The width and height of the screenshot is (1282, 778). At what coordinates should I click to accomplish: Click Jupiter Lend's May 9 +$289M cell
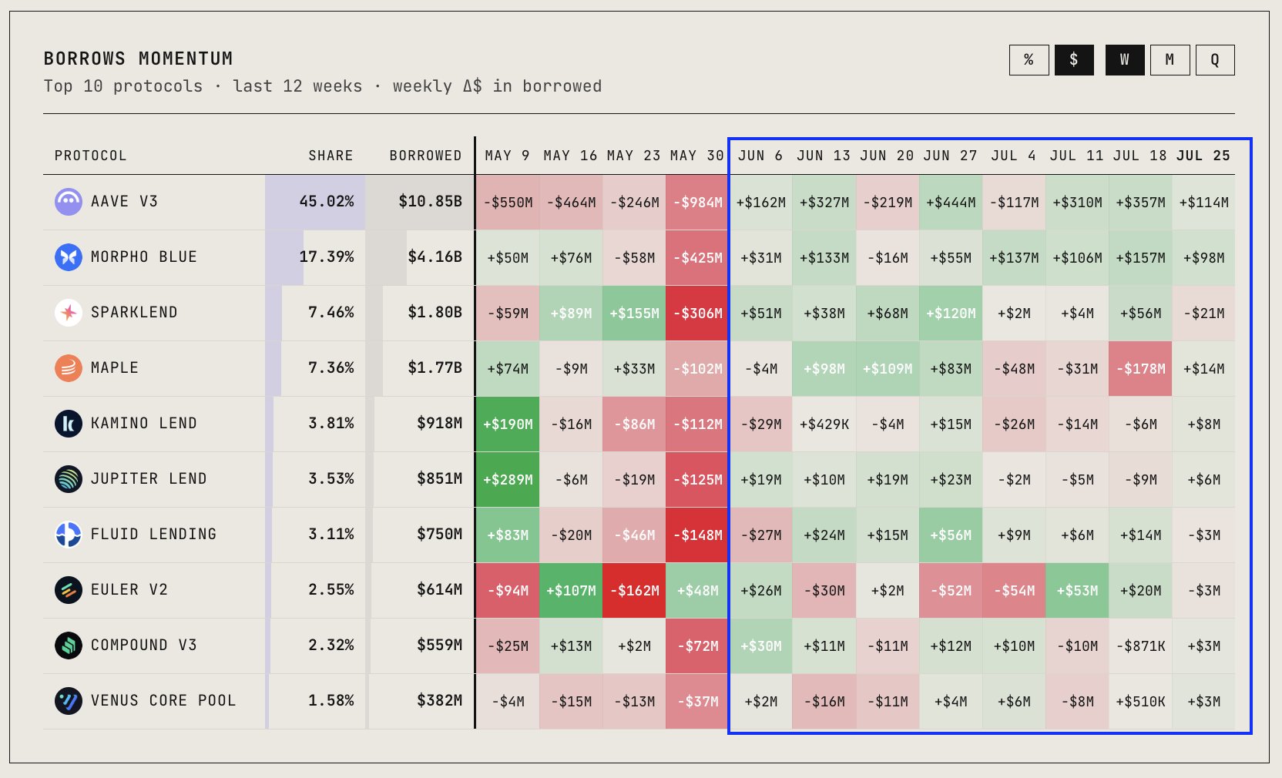508,480
